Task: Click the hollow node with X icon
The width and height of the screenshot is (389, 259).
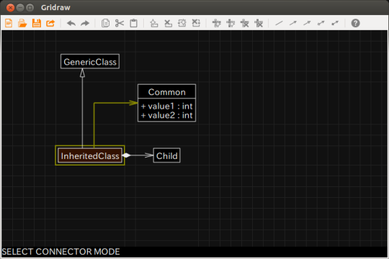Action: (x=245, y=23)
